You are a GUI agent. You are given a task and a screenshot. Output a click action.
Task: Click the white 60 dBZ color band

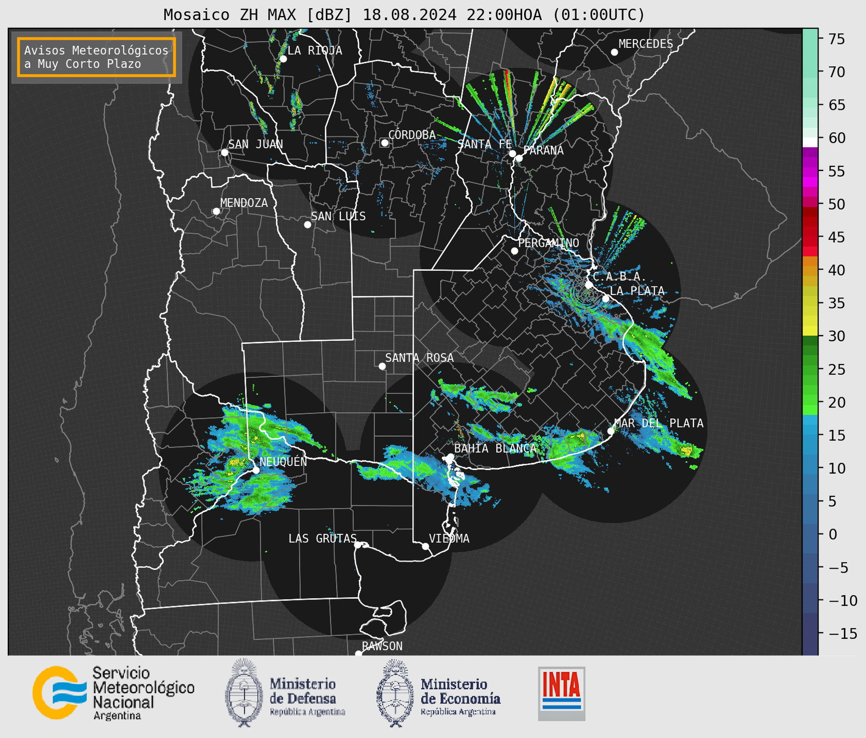pos(810,142)
